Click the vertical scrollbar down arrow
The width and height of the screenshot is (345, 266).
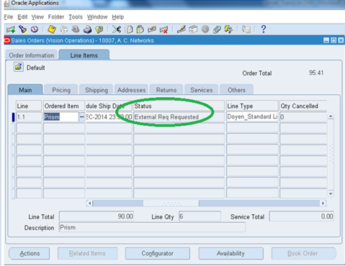click(331, 193)
